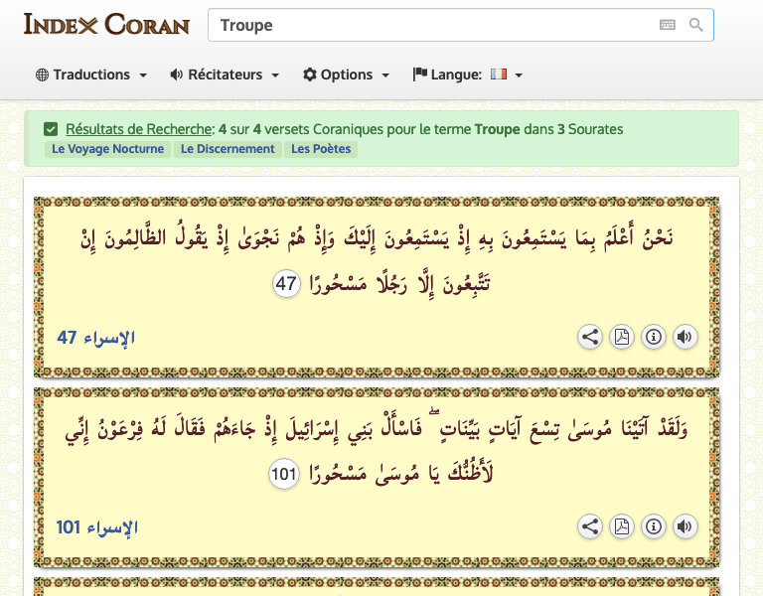Click the share icon for verse 47
This screenshot has width=763, height=596.
pos(590,337)
